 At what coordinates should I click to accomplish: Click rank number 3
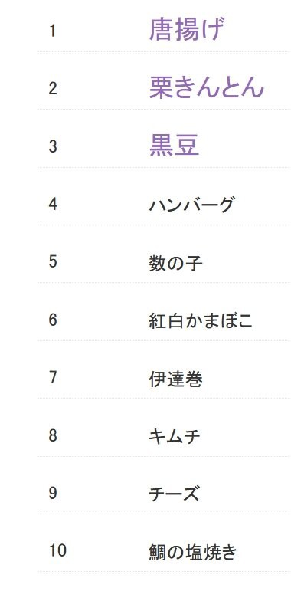53,146
